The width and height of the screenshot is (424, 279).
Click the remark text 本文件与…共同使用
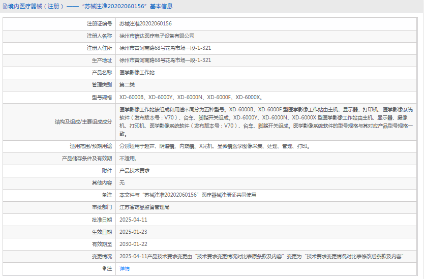pos(188,195)
